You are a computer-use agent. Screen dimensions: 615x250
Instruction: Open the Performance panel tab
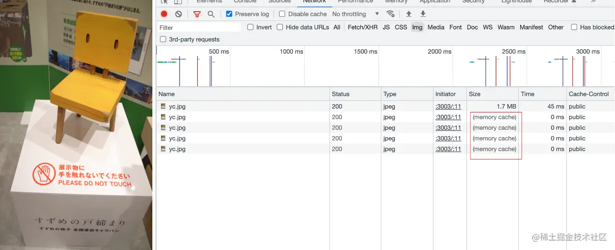point(356,2)
